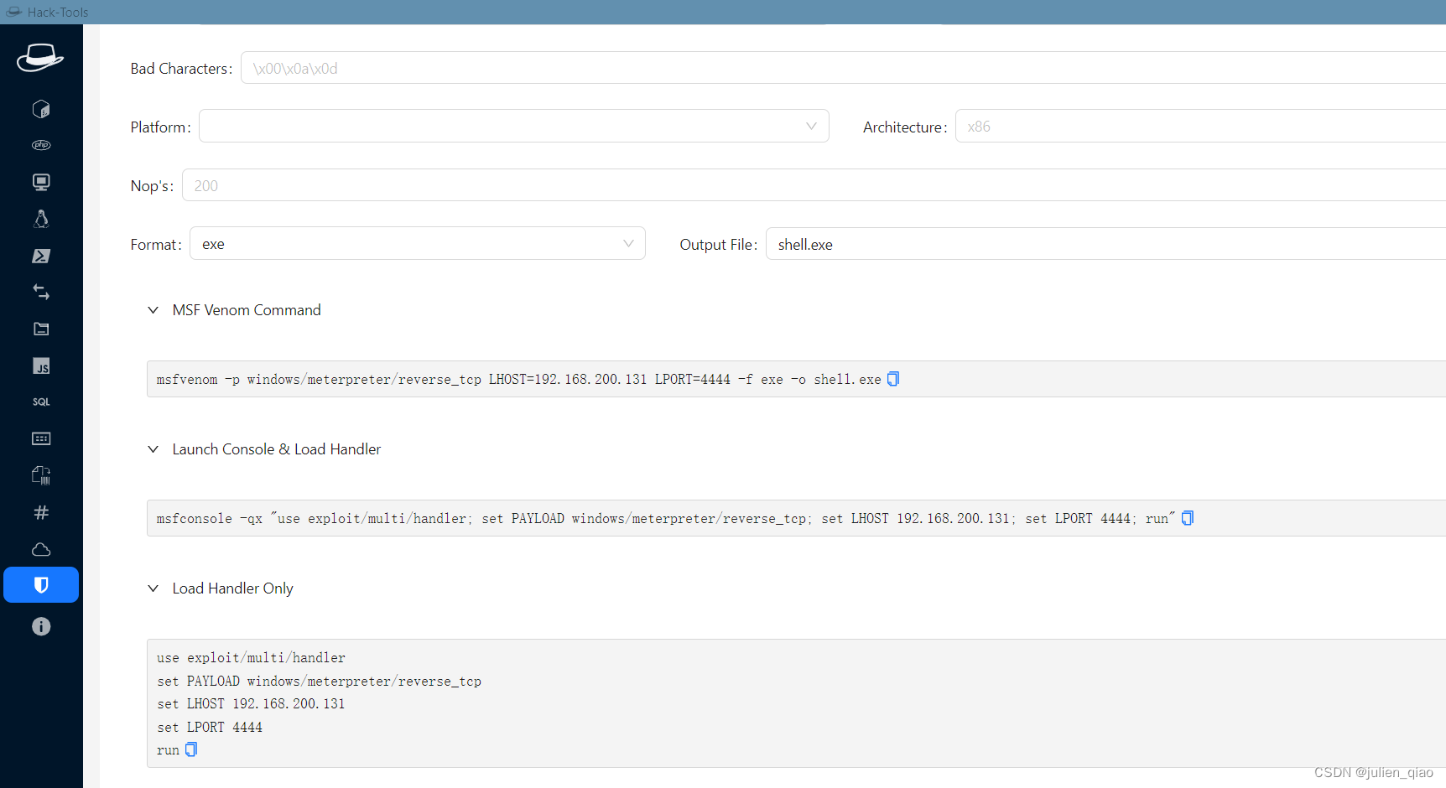Collapse the Load Handler Only section
Screen dimensions: 1446x788
(153, 588)
